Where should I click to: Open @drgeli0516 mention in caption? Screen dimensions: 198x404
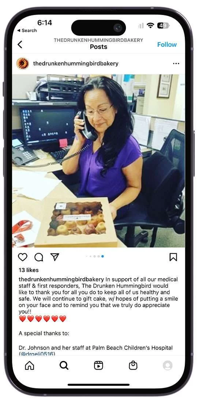(x=37, y=354)
